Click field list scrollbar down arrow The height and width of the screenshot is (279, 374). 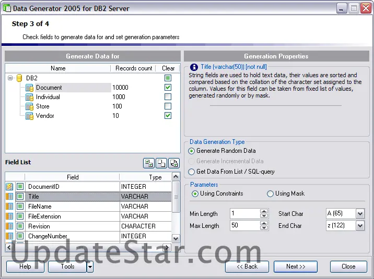pos(176,238)
